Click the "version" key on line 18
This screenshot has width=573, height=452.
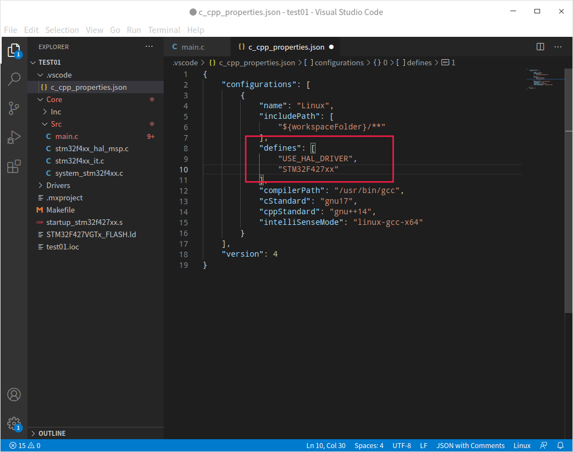coord(242,254)
